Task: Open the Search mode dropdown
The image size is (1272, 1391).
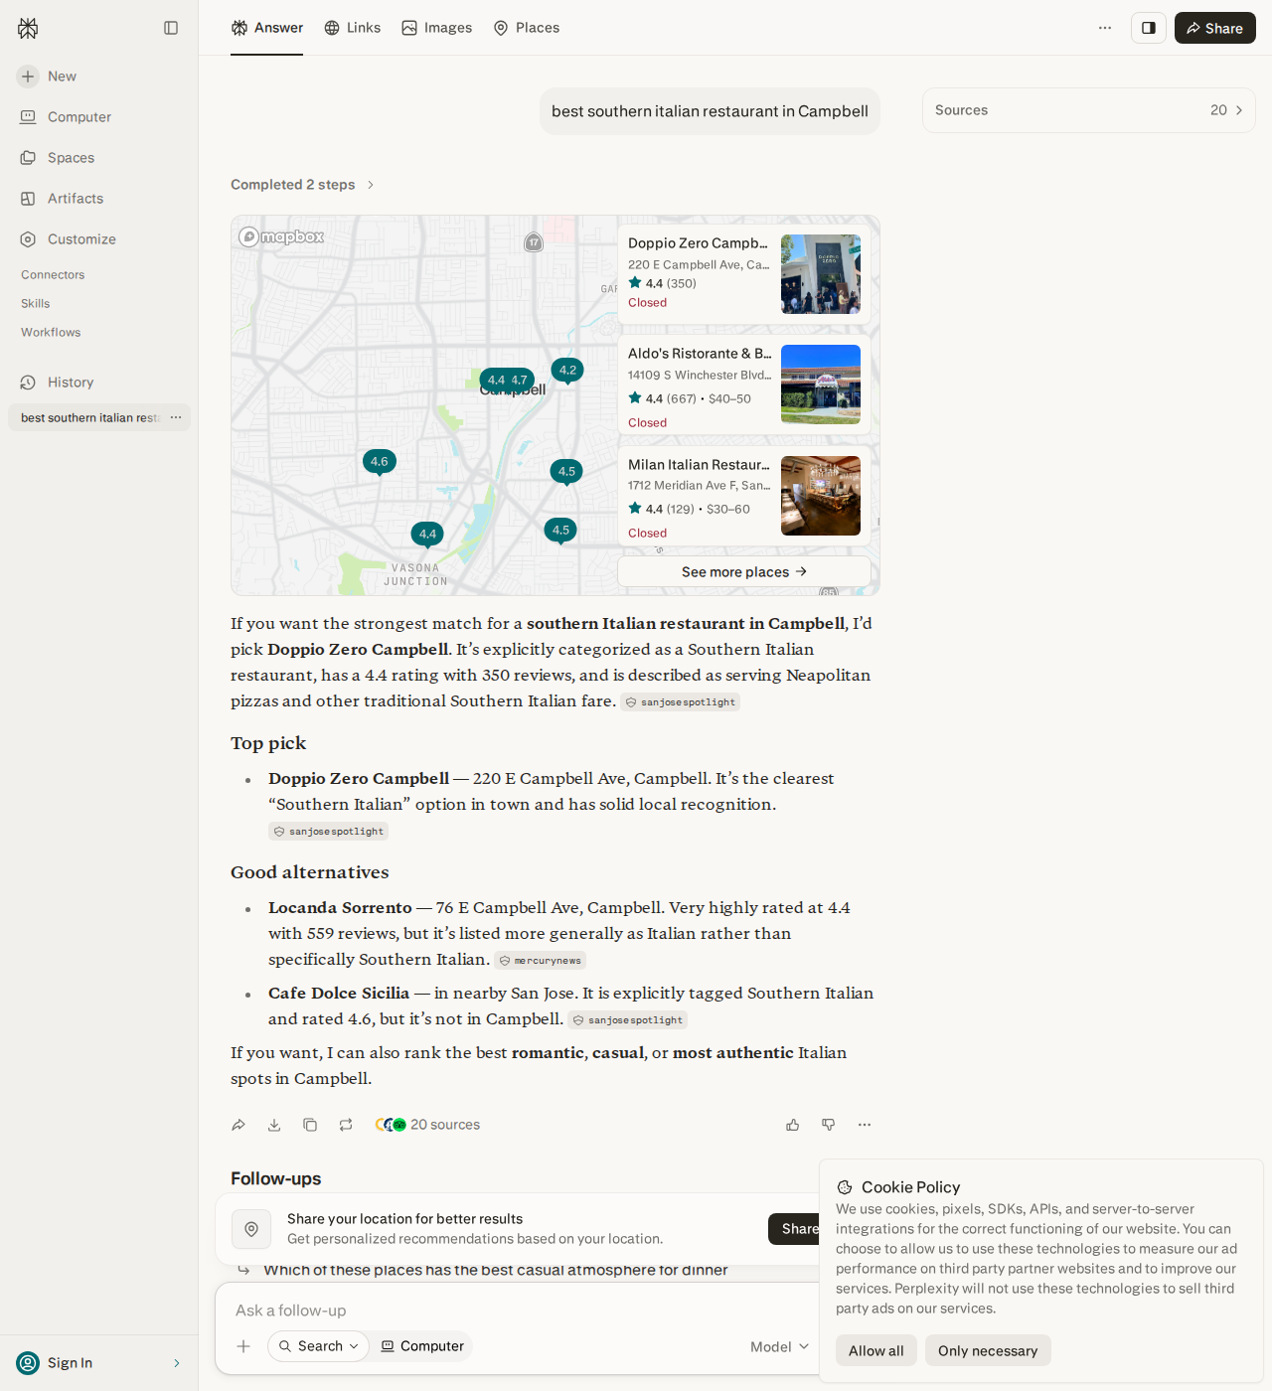Action: (318, 1346)
